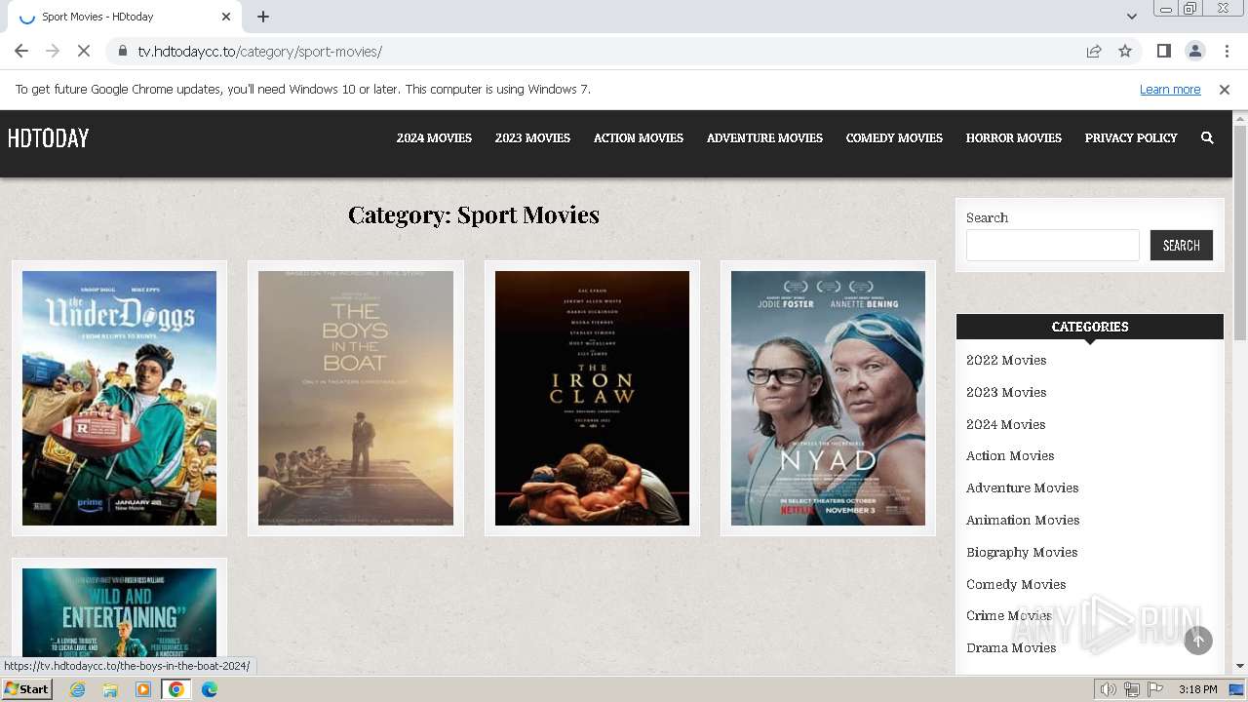Click the volume speaker tray icon
1248x702 pixels.
click(x=1109, y=689)
